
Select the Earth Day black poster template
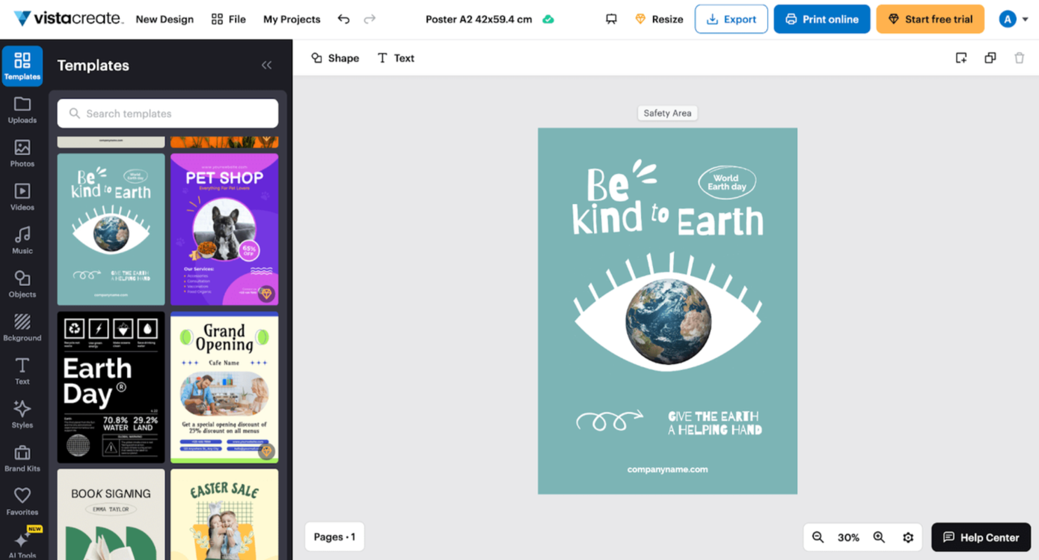click(111, 387)
